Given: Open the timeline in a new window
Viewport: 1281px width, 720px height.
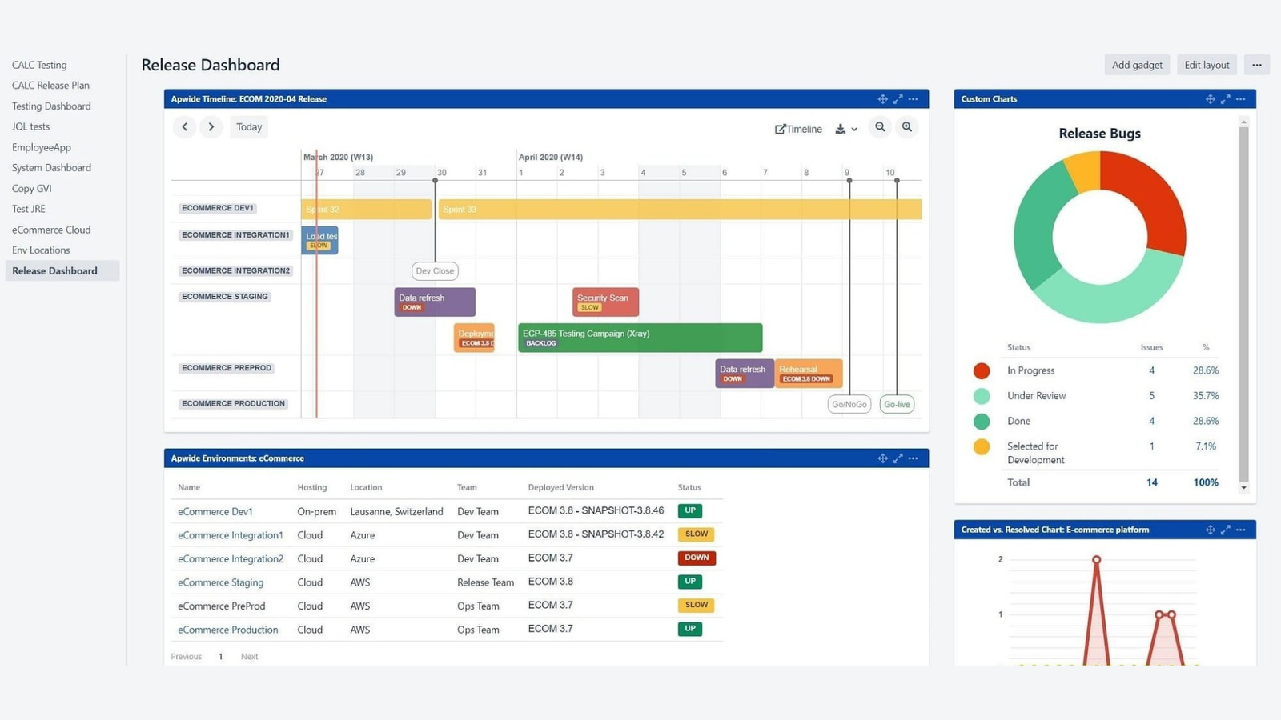Looking at the screenshot, I should pos(797,129).
